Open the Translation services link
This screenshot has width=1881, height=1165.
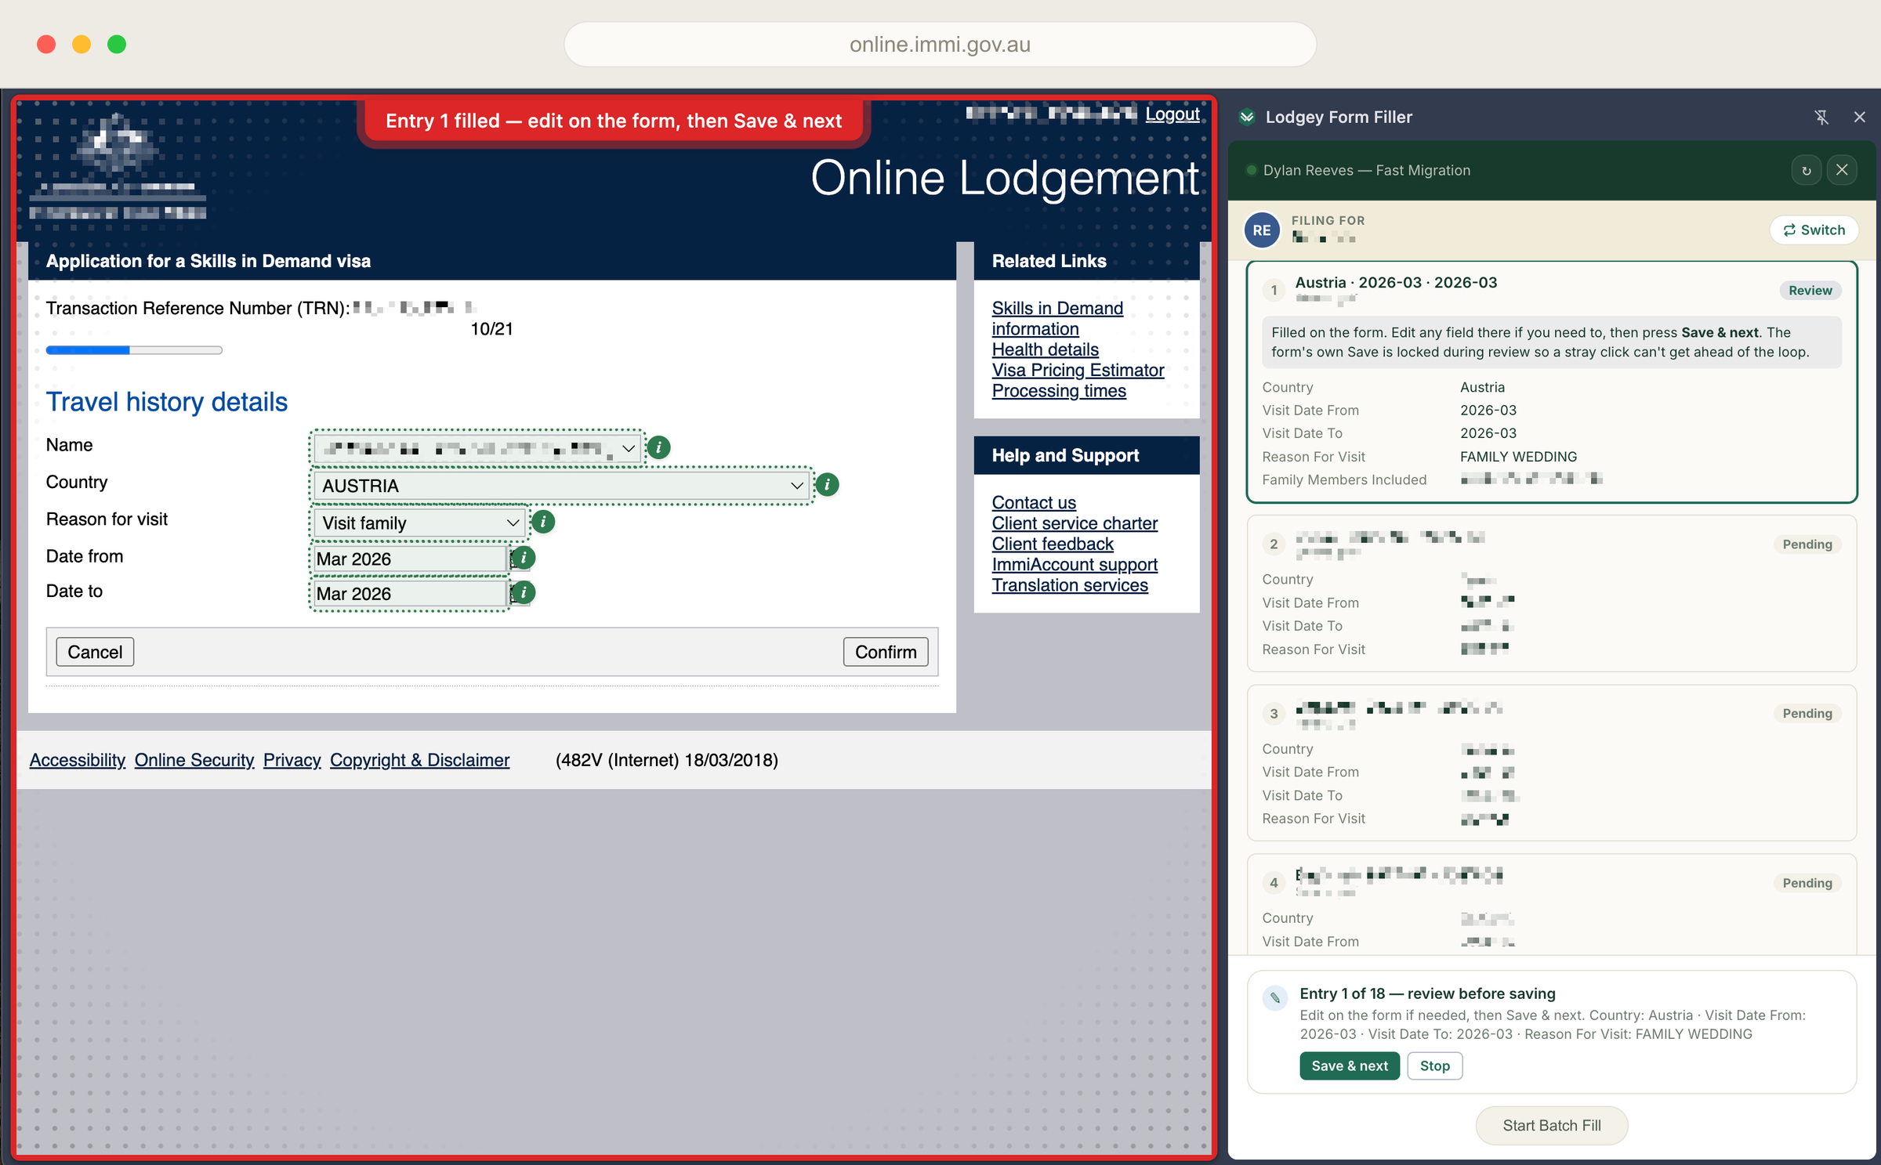[1070, 584]
